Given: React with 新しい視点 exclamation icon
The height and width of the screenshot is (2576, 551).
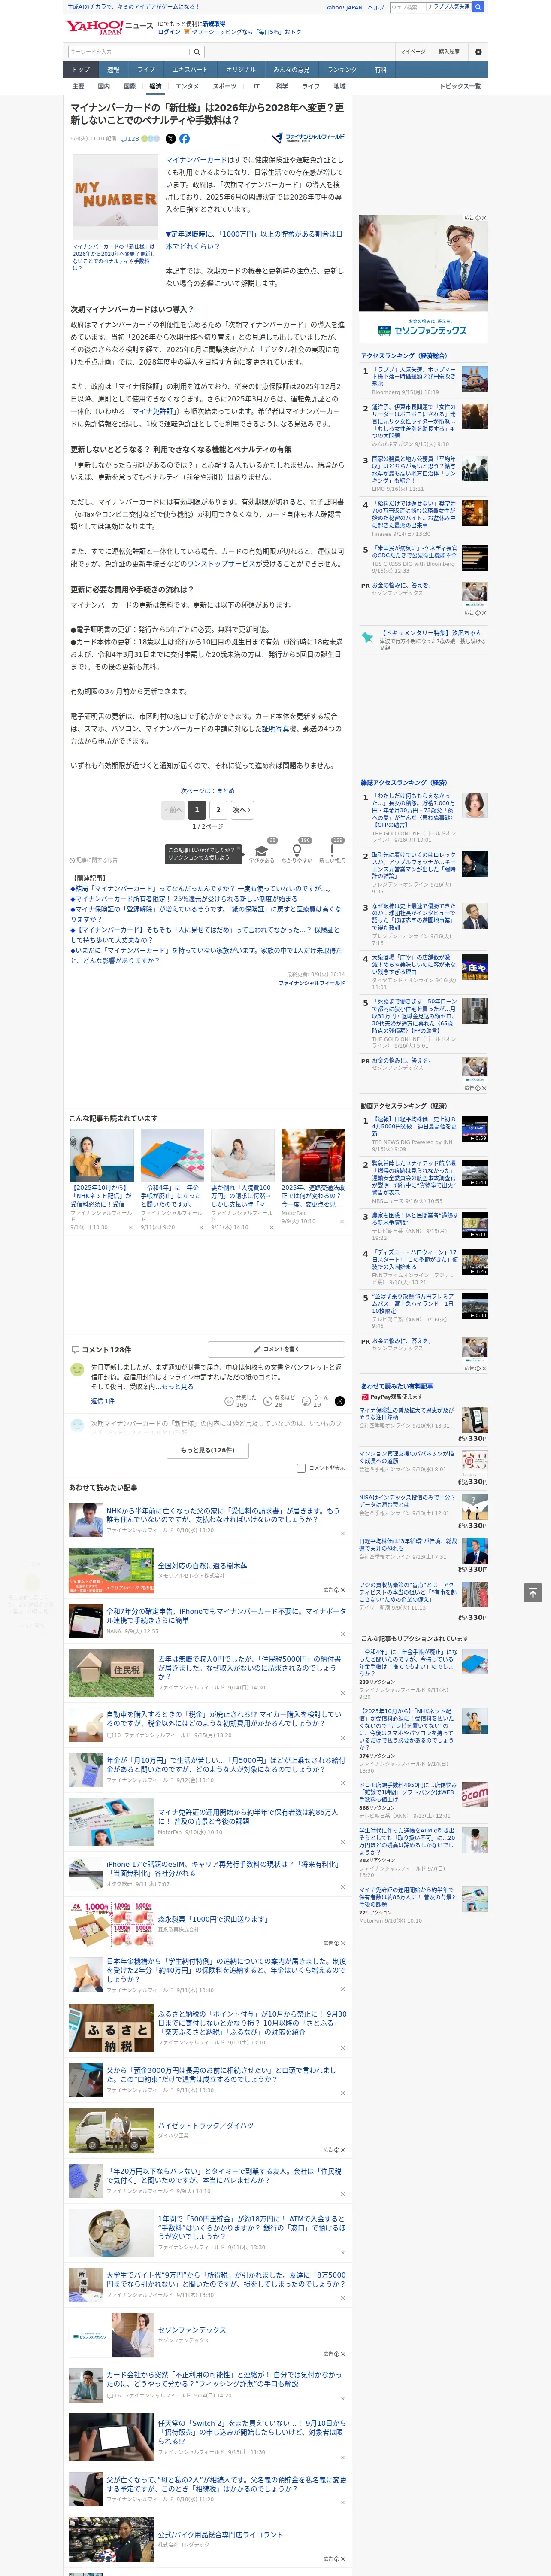Looking at the screenshot, I should [332, 851].
